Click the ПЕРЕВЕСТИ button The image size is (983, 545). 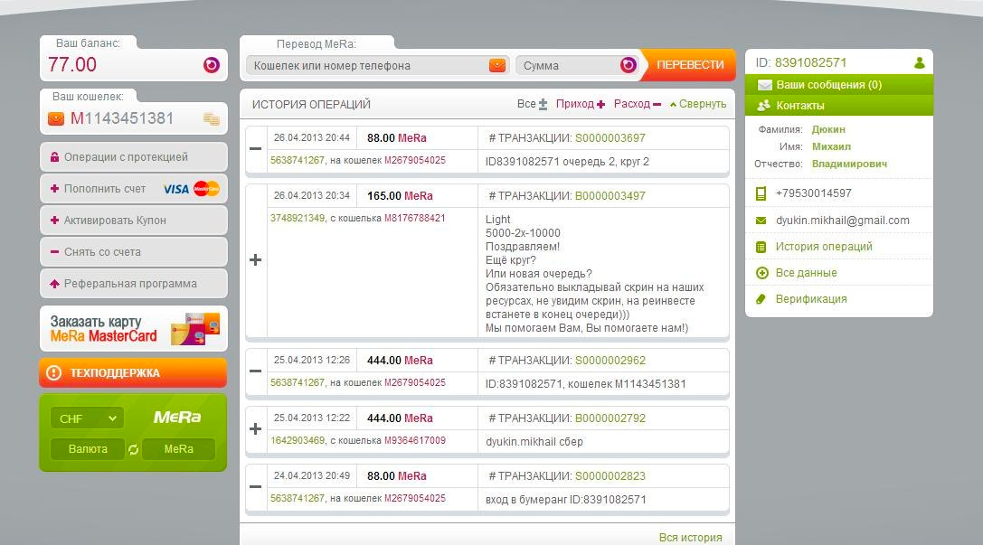point(690,64)
